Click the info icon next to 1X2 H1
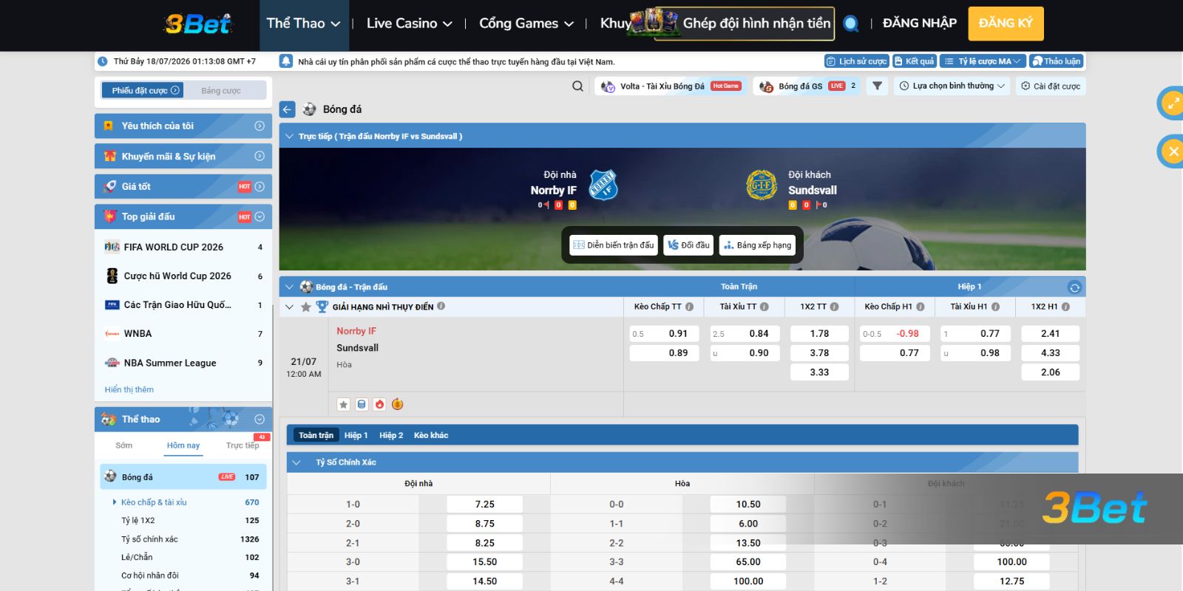The image size is (1183, 591). pos(1065,307)
